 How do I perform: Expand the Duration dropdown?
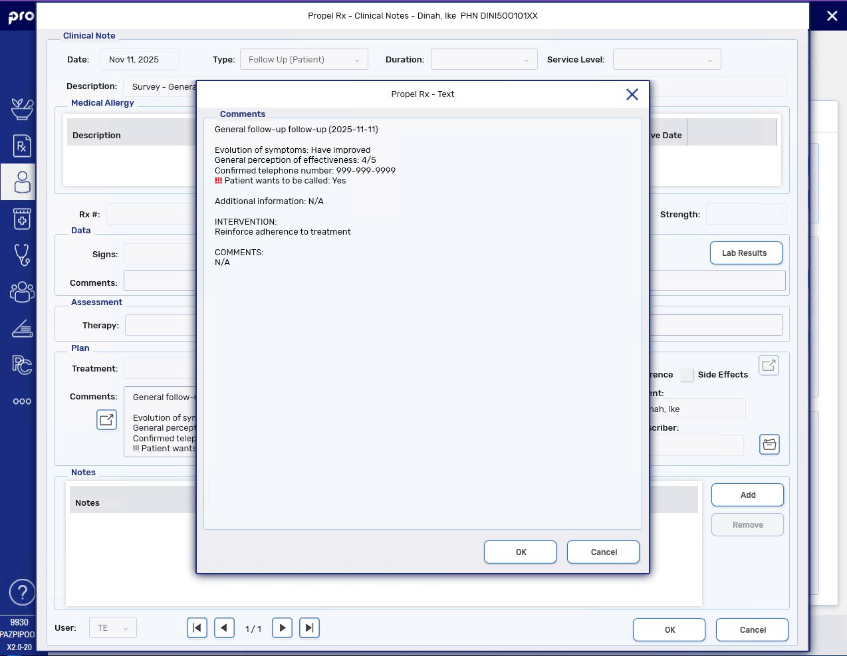tap(484, 60)
